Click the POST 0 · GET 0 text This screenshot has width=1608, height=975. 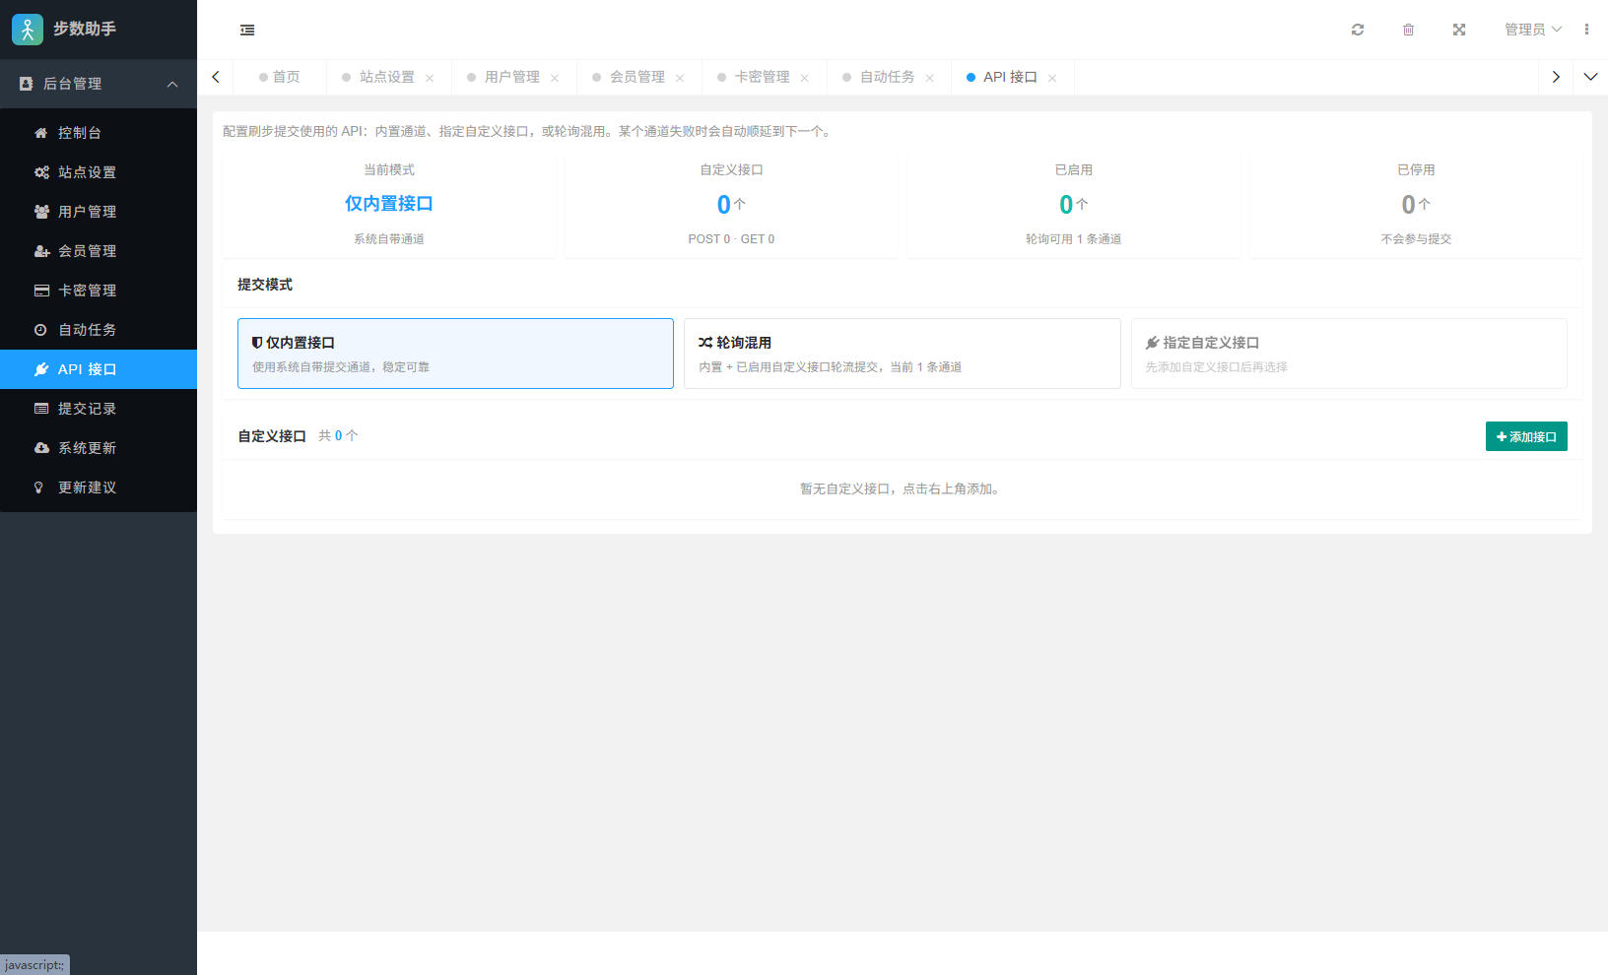click(x=731, y=239)
